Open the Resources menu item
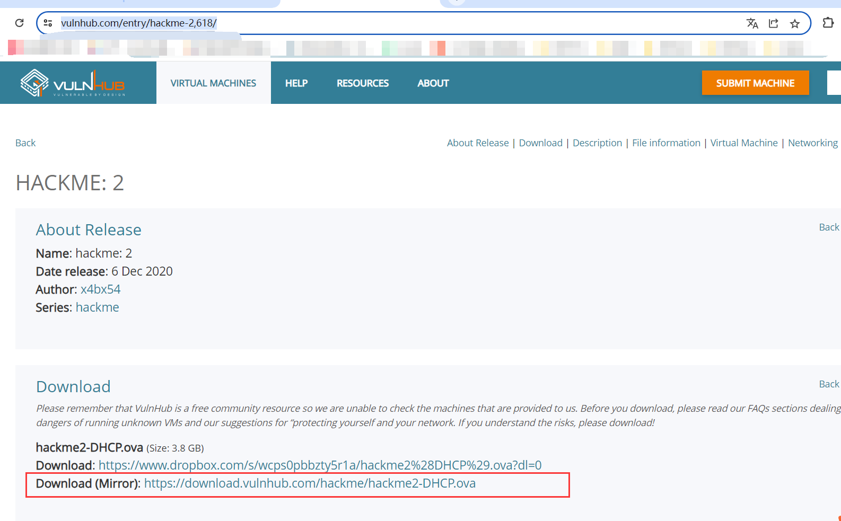The image size is (841, 521). 363,83
